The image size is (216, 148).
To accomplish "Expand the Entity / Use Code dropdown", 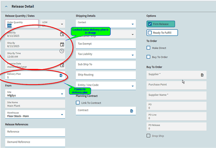I will click(x=132, y=86).
